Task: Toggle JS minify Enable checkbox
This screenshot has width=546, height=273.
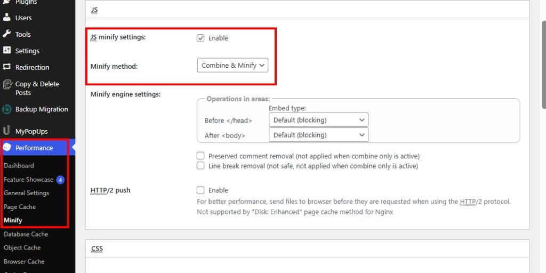Action: click(x=200, y=38)
